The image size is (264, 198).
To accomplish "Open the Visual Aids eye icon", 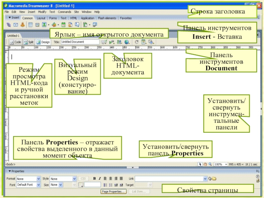I will [151, 42].
